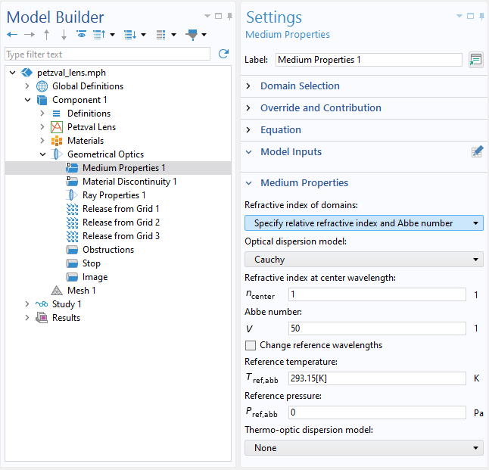Click the Abbe number V input field

(377, 328)
